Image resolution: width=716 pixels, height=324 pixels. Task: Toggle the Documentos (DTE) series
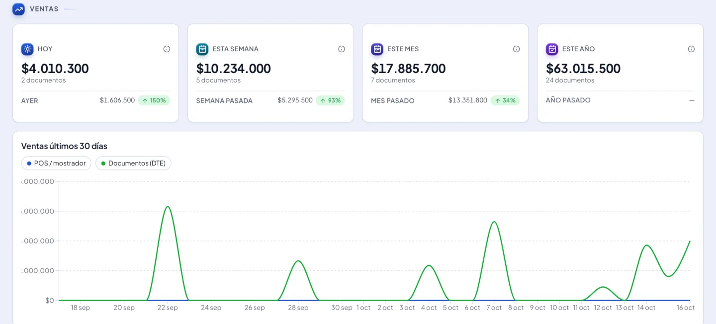click(133, 163)
